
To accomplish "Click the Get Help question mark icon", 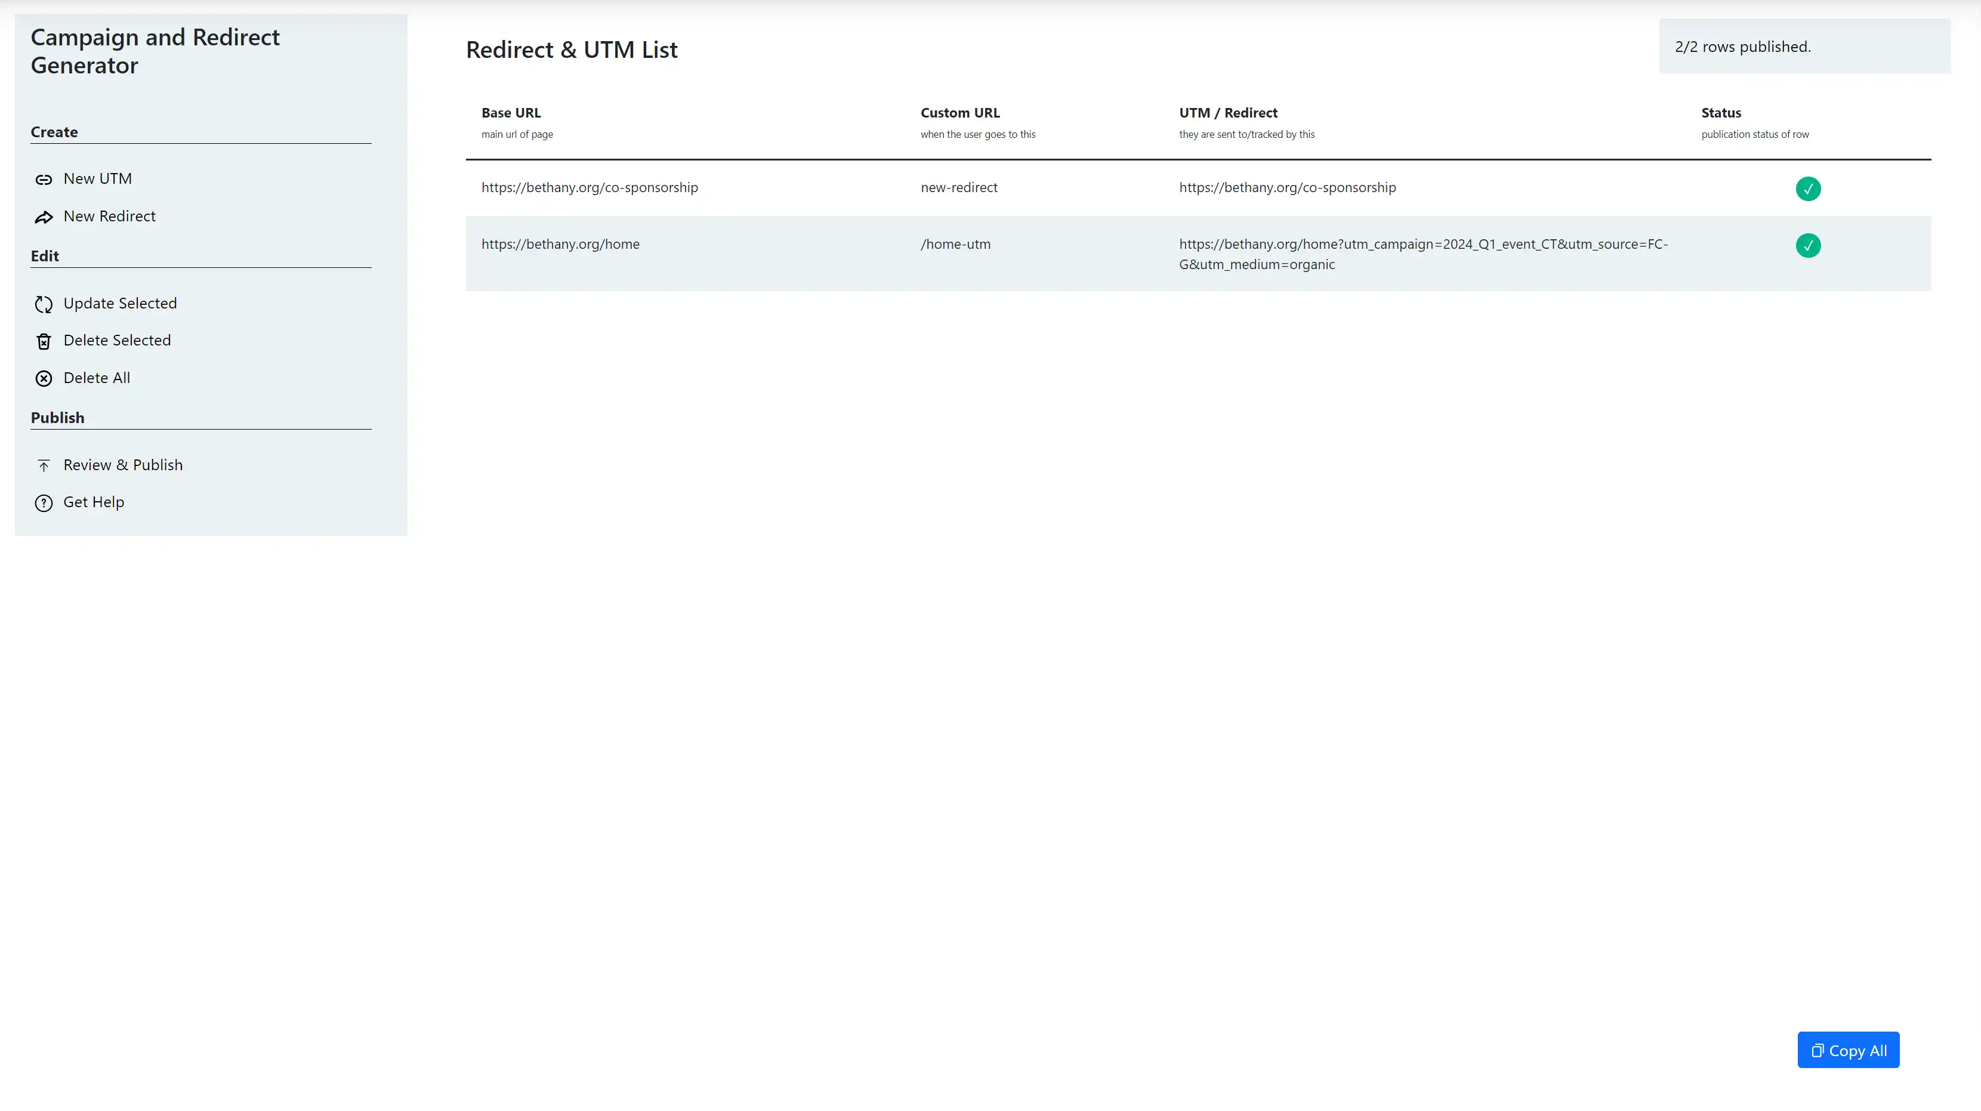I will (44, 503).
